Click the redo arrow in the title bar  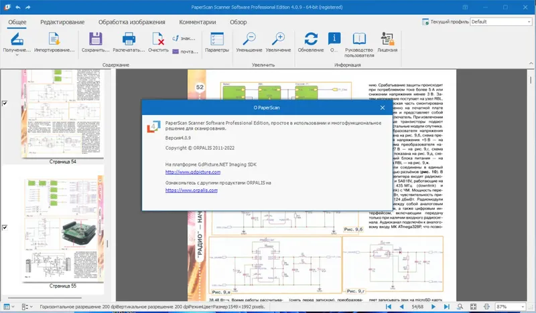[x=28, y=7]
